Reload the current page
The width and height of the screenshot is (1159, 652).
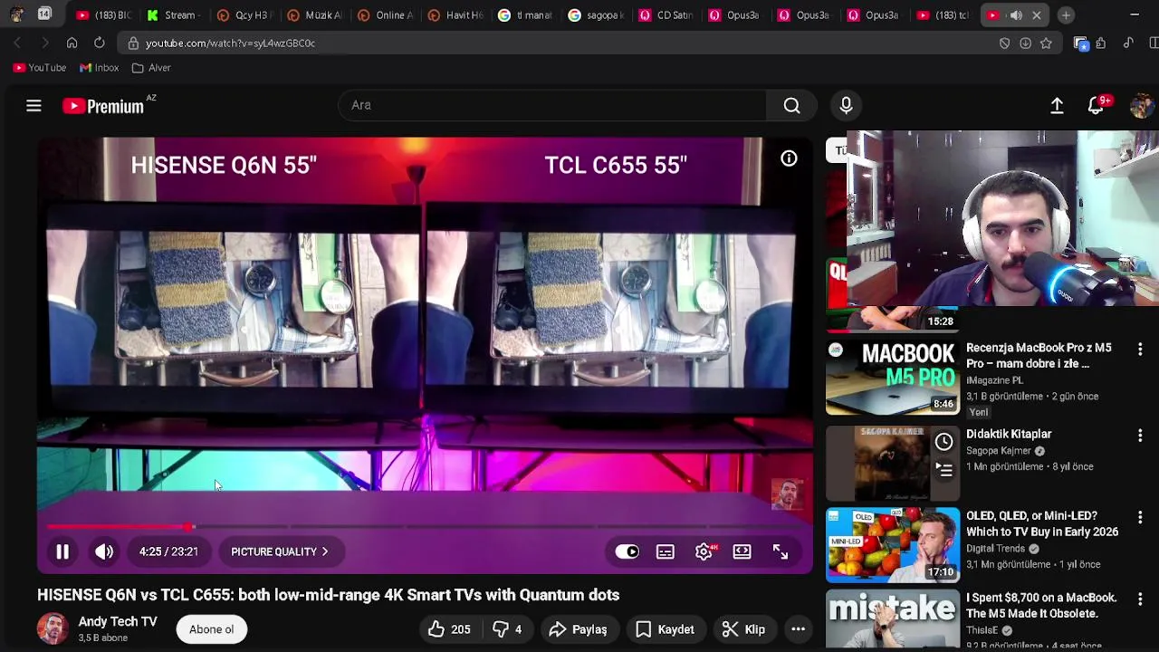[x=99, y=43]
